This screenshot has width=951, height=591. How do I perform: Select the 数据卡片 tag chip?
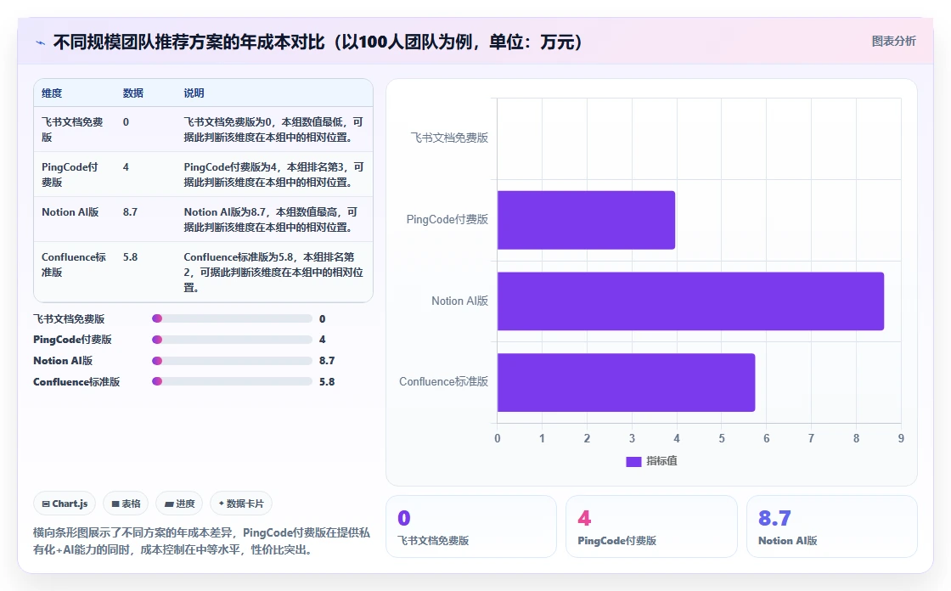tap(241, 504)
